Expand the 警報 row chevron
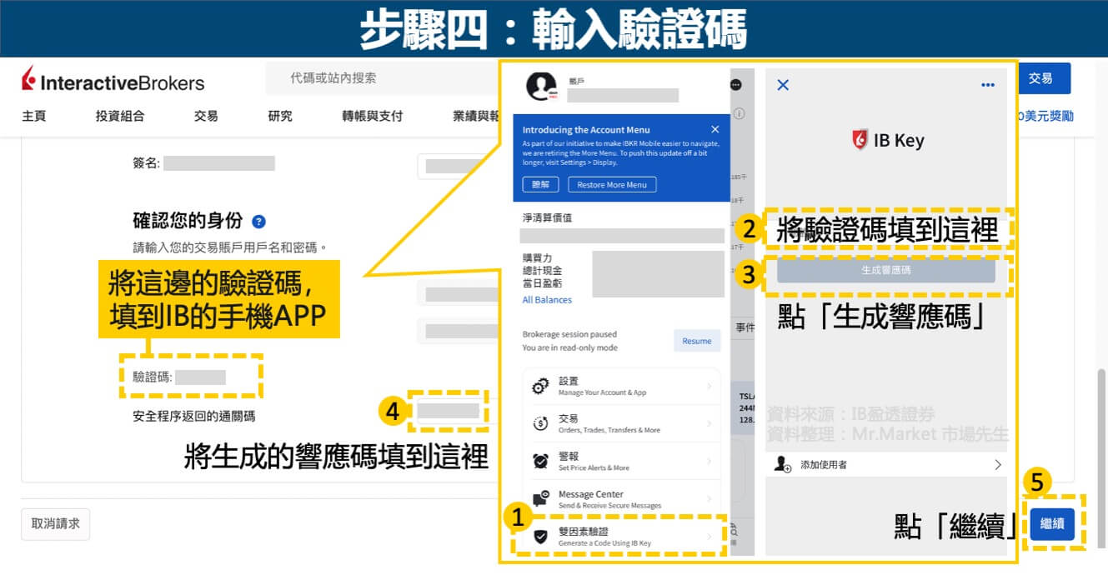1108x580 pixels. point(709,462)
